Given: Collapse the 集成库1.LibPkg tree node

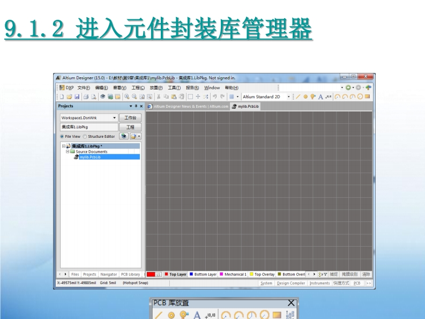Looking at the screenshot, I should (64, 146).
